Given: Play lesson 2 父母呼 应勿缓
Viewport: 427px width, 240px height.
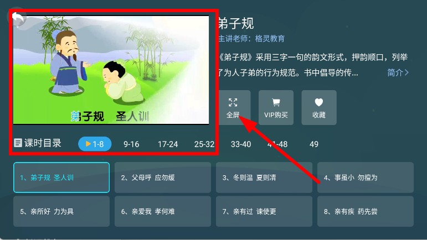Looking at the screenshot, I should 163,178.
